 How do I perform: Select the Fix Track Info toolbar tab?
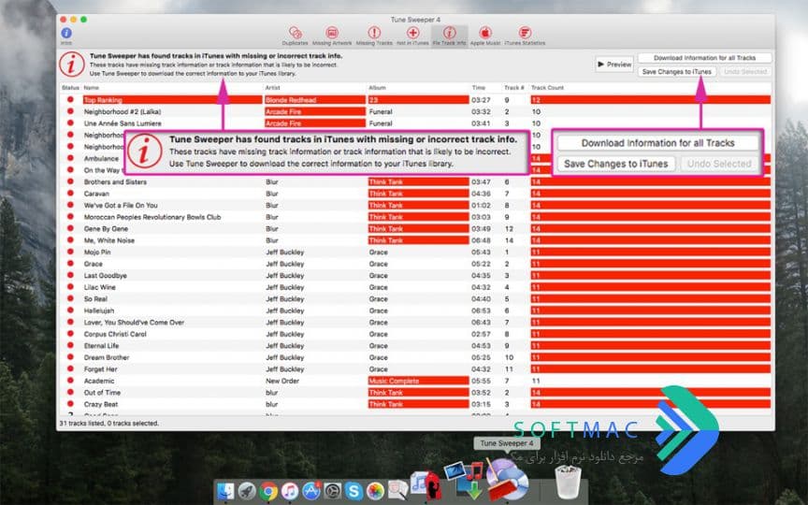(449, 36)
